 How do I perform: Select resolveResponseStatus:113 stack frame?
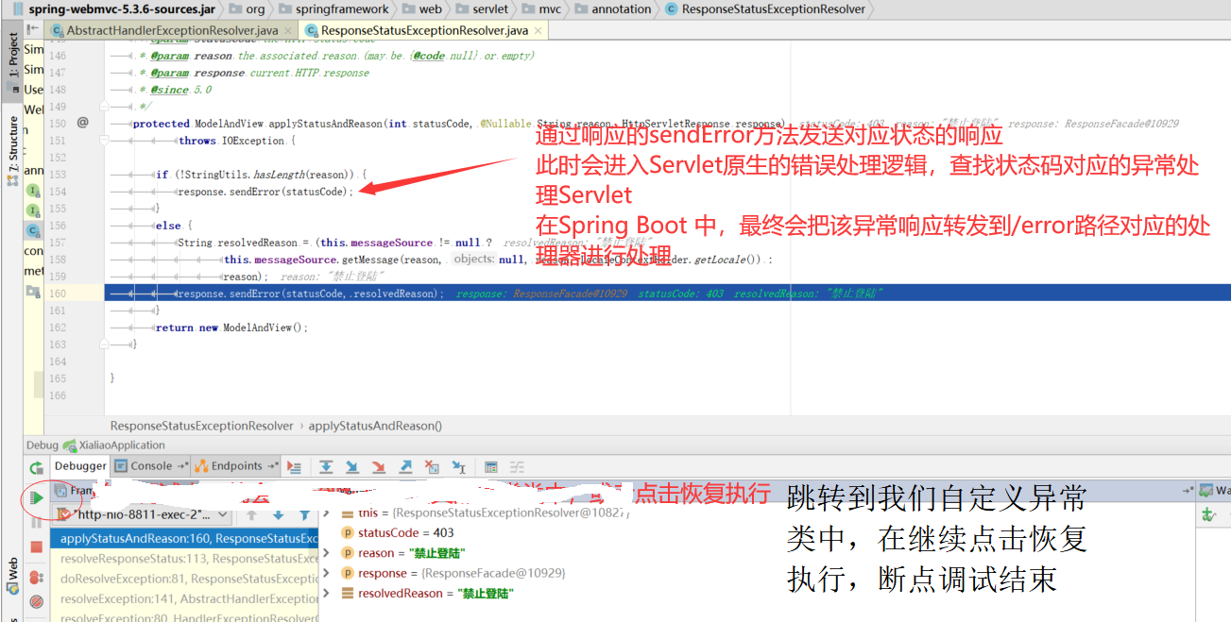tap(185, 558)
